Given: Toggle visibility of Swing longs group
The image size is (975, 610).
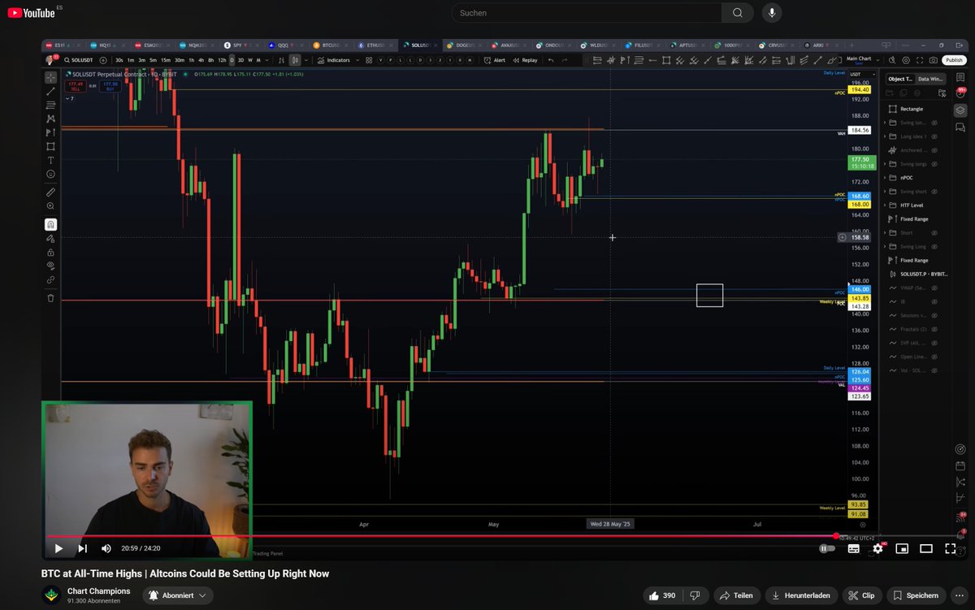Looking at the screenshot, I should pos(934,164).
